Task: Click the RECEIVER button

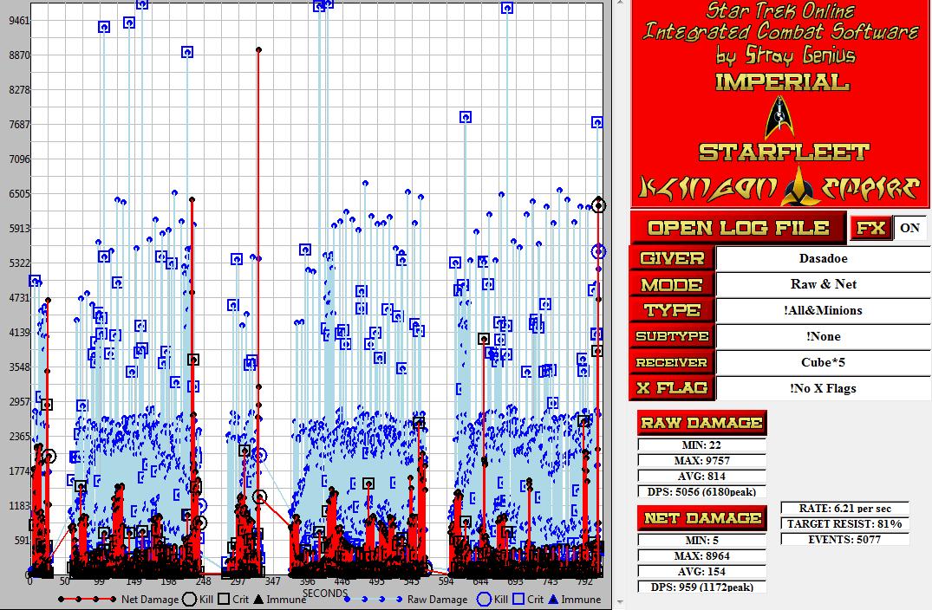Action: (x=672, y=362)
